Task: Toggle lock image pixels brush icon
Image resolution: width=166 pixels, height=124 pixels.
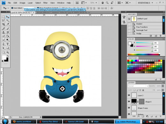Action: (137, 90)
